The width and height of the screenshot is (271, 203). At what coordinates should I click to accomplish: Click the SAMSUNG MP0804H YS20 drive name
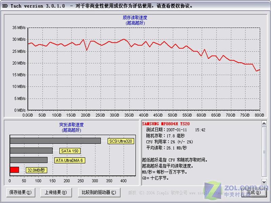[x=166, y=124]
